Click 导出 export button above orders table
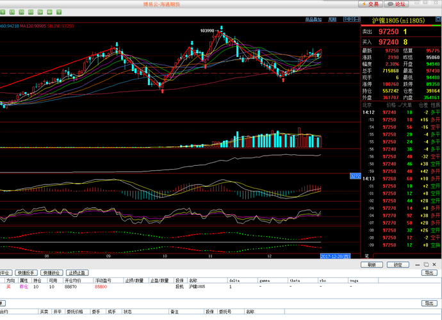The image size is (442, 320). (429, 303)
